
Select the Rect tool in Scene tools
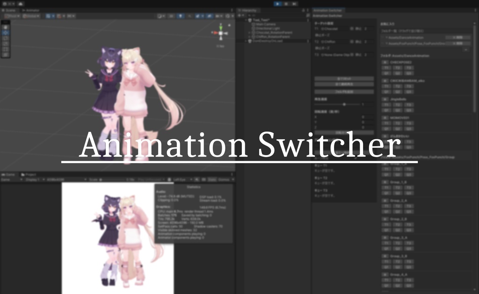pos(6,49)
